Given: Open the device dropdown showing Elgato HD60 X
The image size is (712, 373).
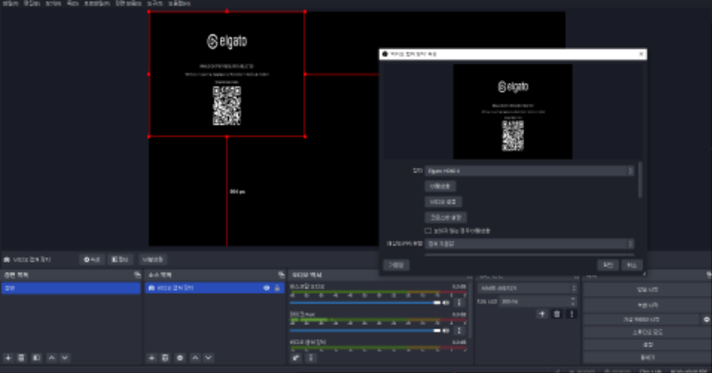Looking at the screenshot, I should point(530,171).
